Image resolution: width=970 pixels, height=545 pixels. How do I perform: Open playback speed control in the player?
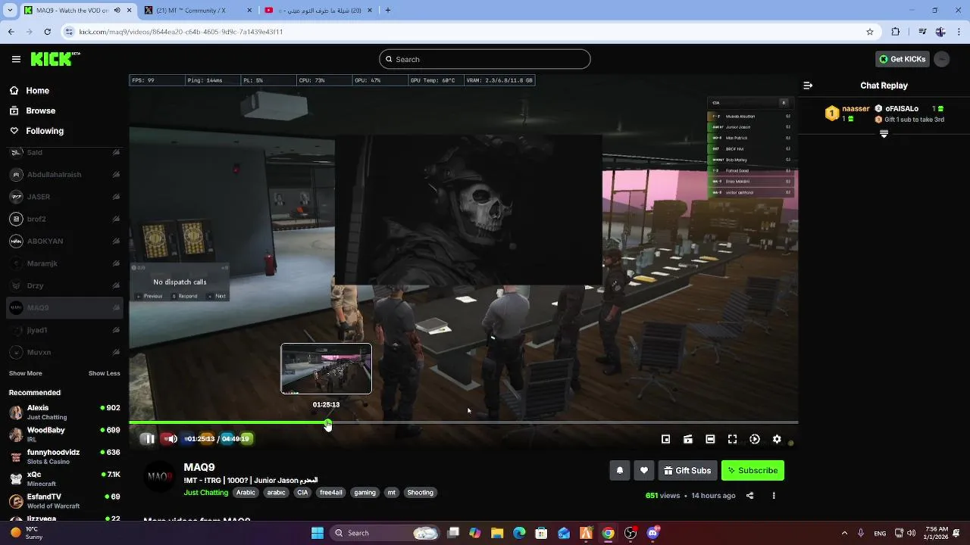coord(755,439)
